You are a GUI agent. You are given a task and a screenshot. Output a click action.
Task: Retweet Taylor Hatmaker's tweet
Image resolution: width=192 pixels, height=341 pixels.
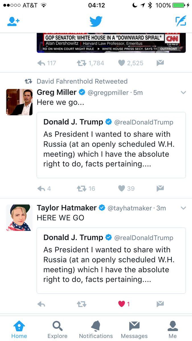(82, 304)
